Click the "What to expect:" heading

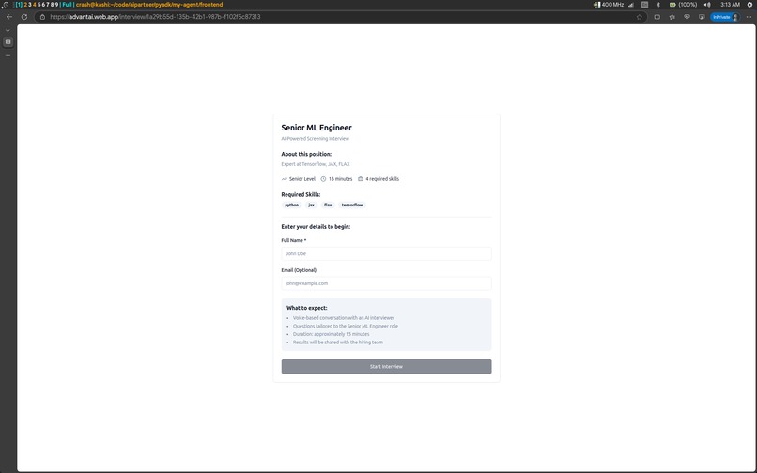[x=306, y=308]
